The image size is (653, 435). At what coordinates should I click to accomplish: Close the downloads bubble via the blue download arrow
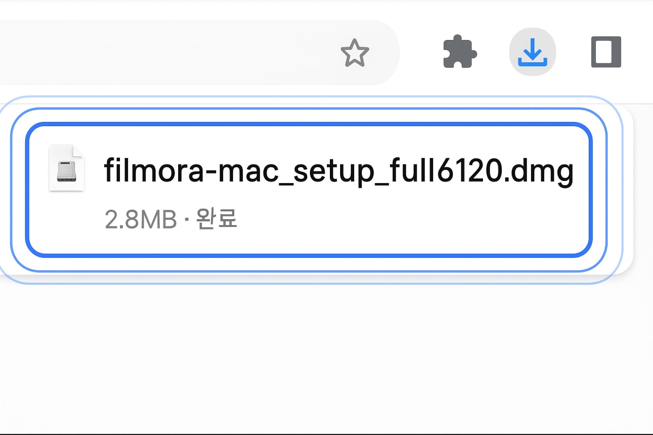click(x=532, y=52)
